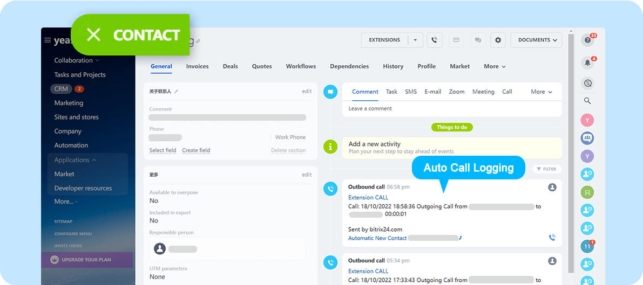Viewport: 643px width, 285px height.
Task: Expand the More dropdown in the timeline editor
Action: tap(542, 92)
